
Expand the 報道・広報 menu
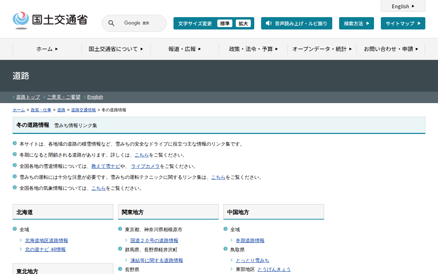click(x=184, y=49)
